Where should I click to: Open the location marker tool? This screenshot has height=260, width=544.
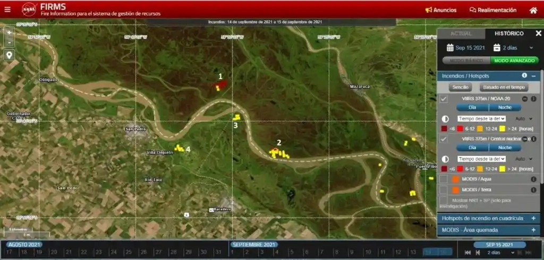pos(9,55)
